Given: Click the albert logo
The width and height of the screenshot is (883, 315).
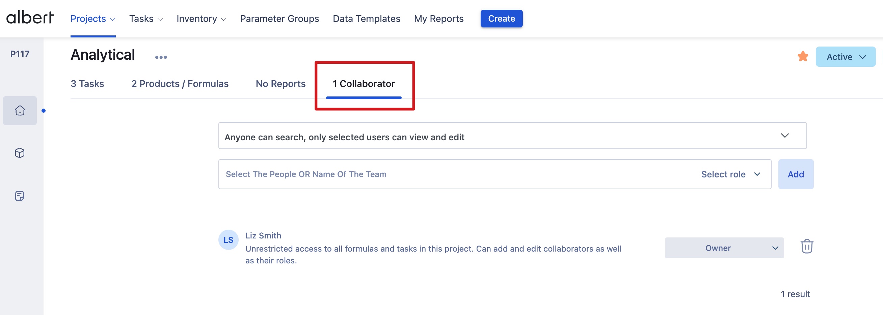Looking at the screenshot, I should [x=30, y=18].
